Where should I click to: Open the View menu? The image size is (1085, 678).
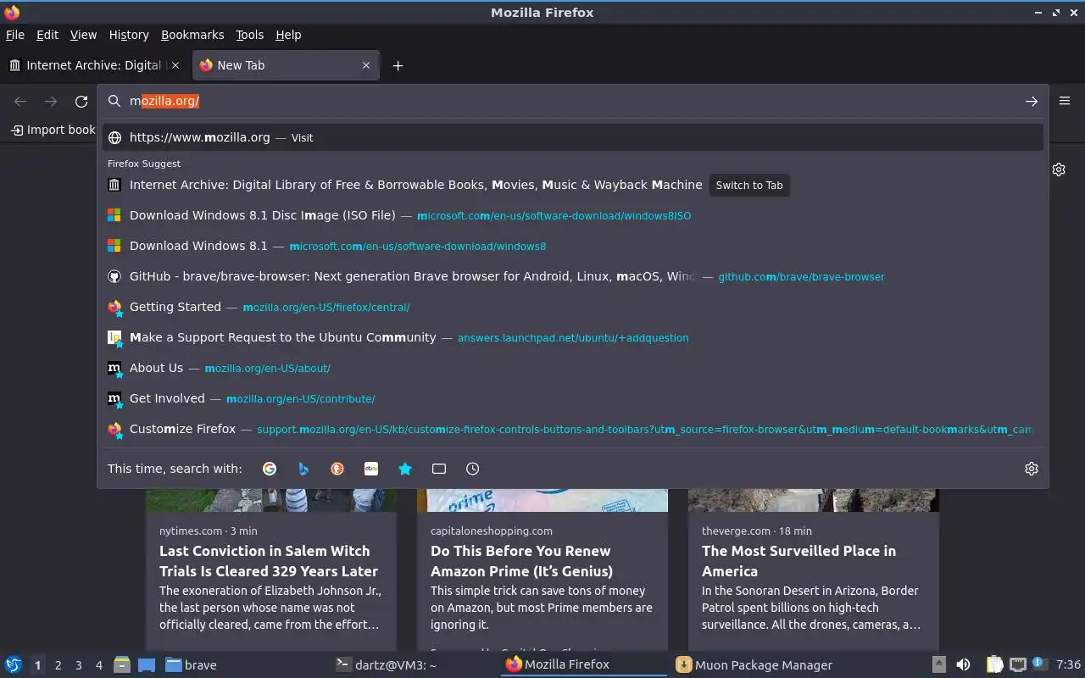point(83,35)
